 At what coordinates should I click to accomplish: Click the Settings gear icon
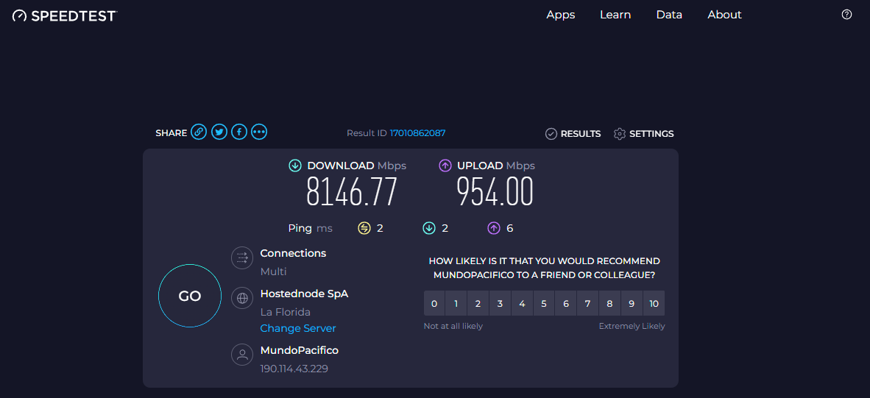[620, 134]
